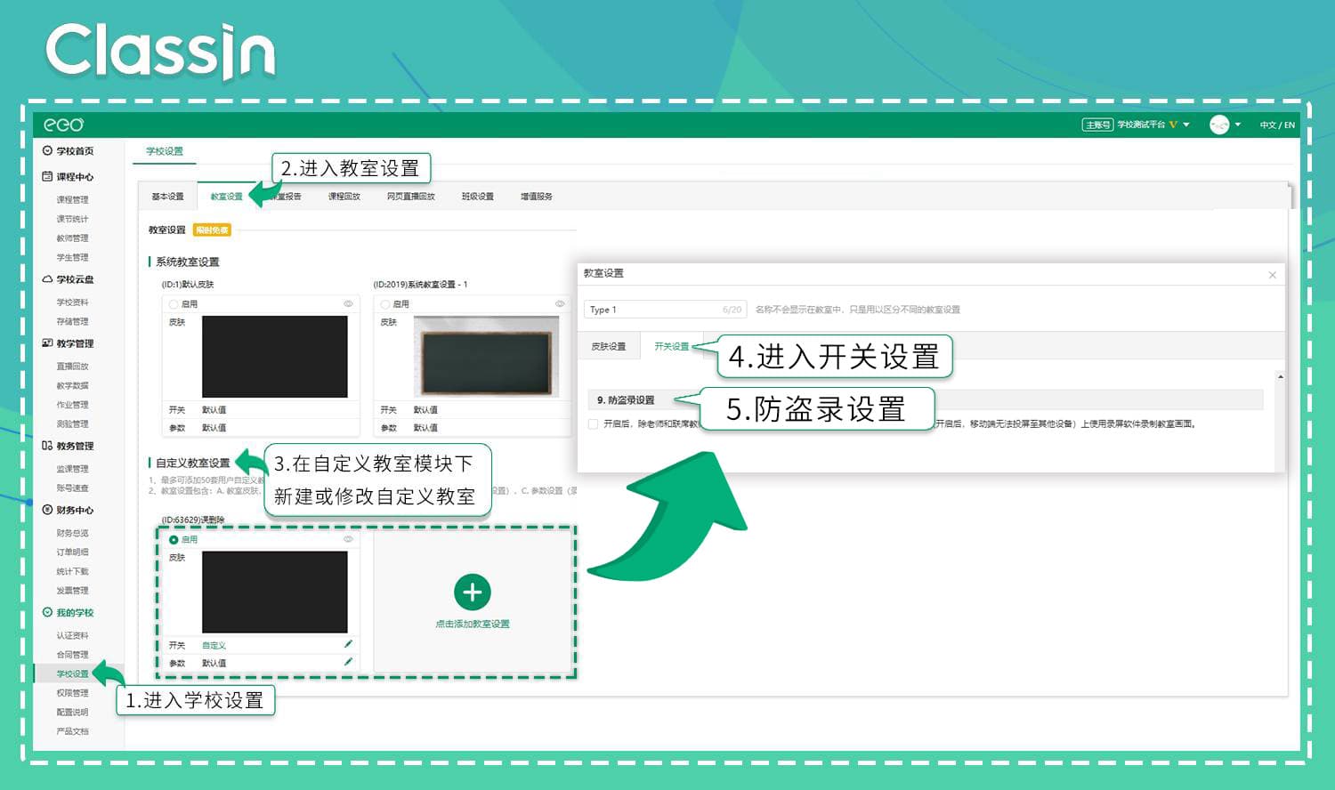1335x790 pixels.
Task: Click the 教务管理 section icon
Action: click(47, 446)
